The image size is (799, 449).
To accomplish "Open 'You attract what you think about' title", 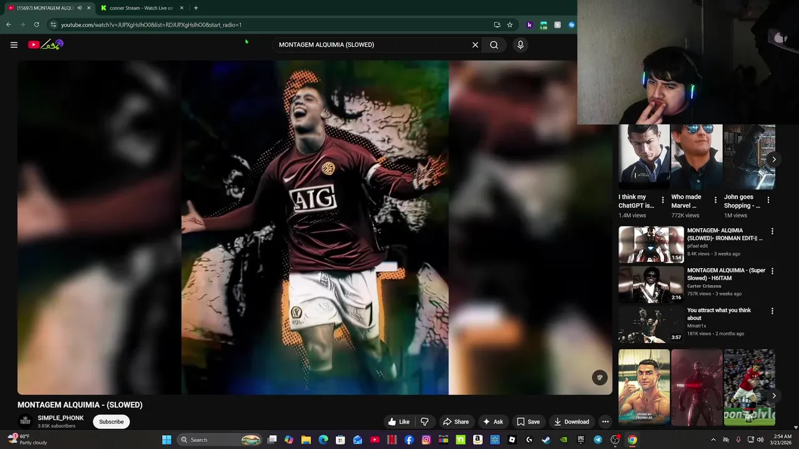I will click(719, 314).
